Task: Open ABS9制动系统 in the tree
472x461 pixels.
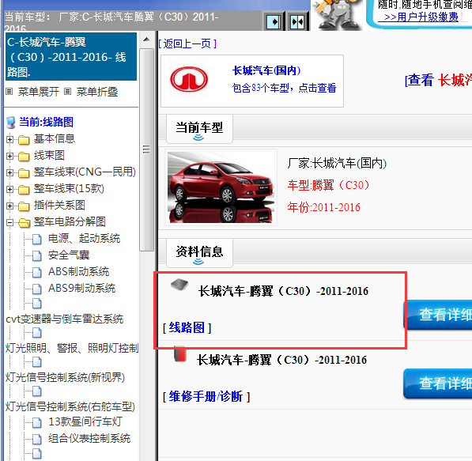Action: click(82, 288)
